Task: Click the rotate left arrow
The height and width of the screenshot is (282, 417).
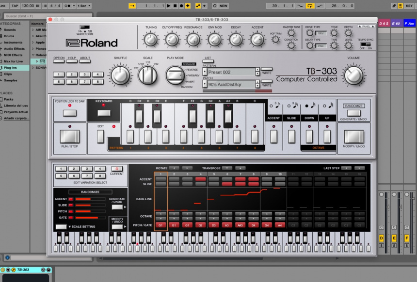Action: [174, 168]
